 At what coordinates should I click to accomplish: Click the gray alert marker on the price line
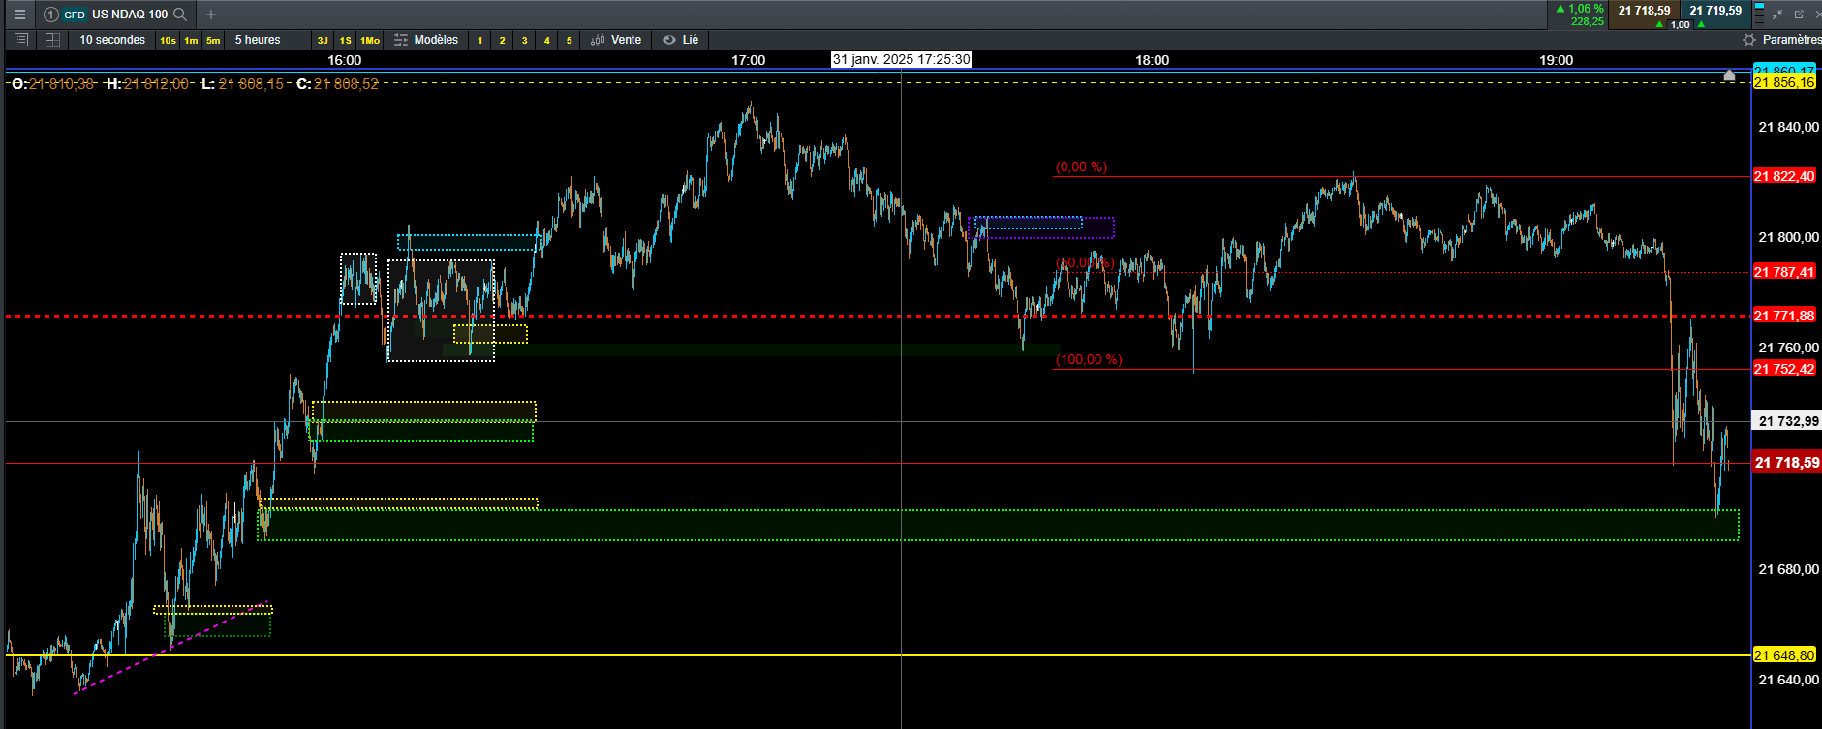[1730, 76]
